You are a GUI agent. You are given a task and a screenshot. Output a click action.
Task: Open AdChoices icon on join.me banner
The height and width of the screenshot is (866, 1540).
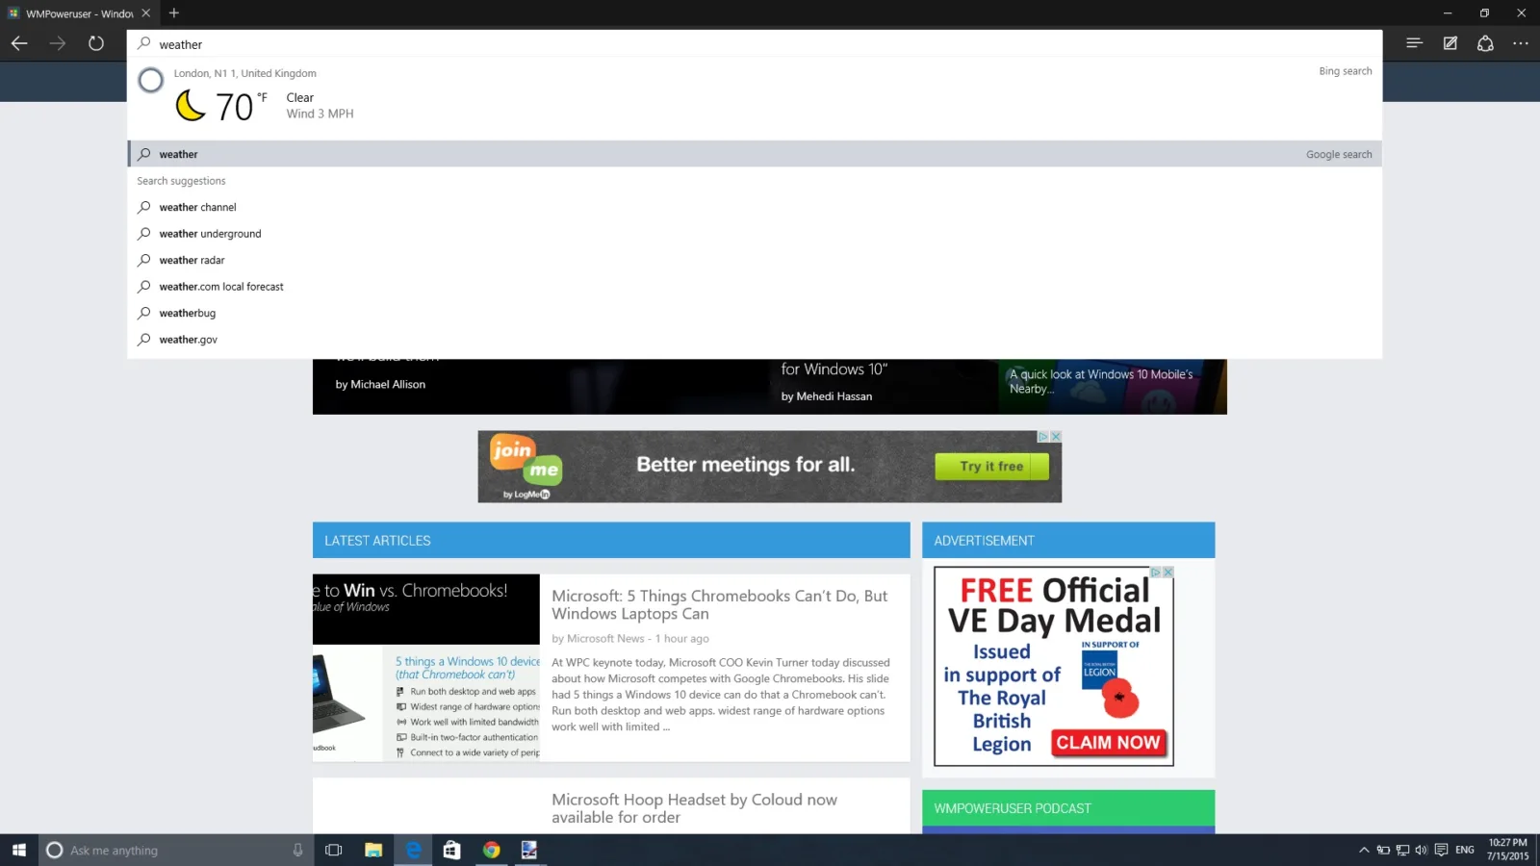[x=1042, y=436]
